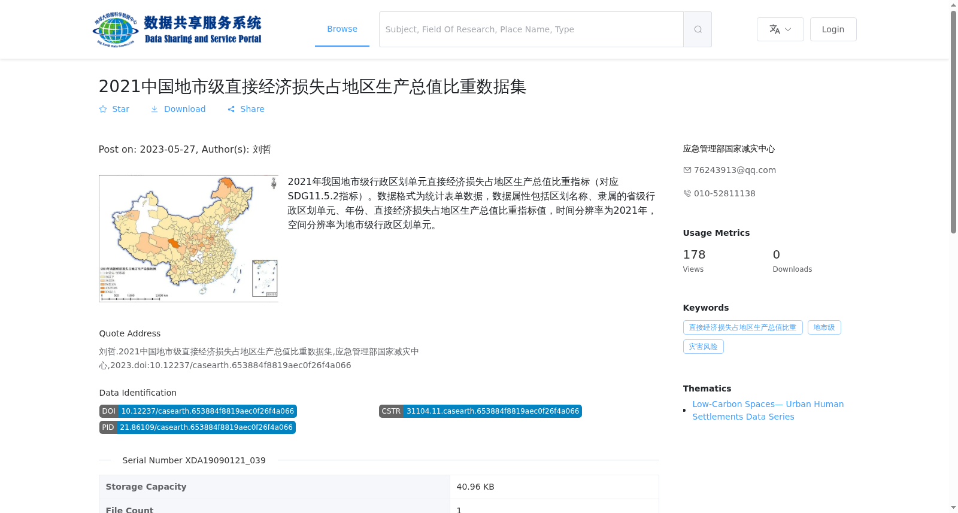Click the scrollbar down arrow
This screenshot has width=958, height=513.
[953, 508]
